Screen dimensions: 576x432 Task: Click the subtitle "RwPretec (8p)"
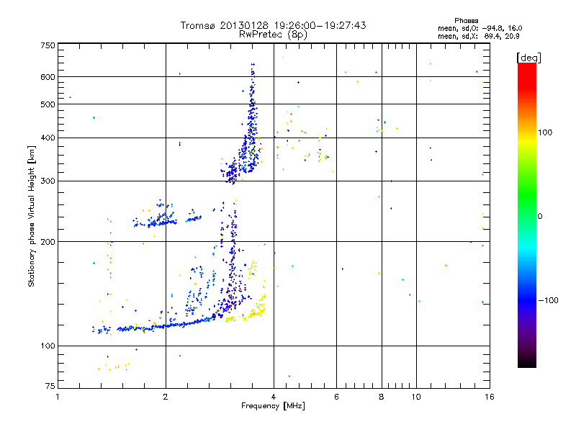pyautogui.click(x=274, y=35)
